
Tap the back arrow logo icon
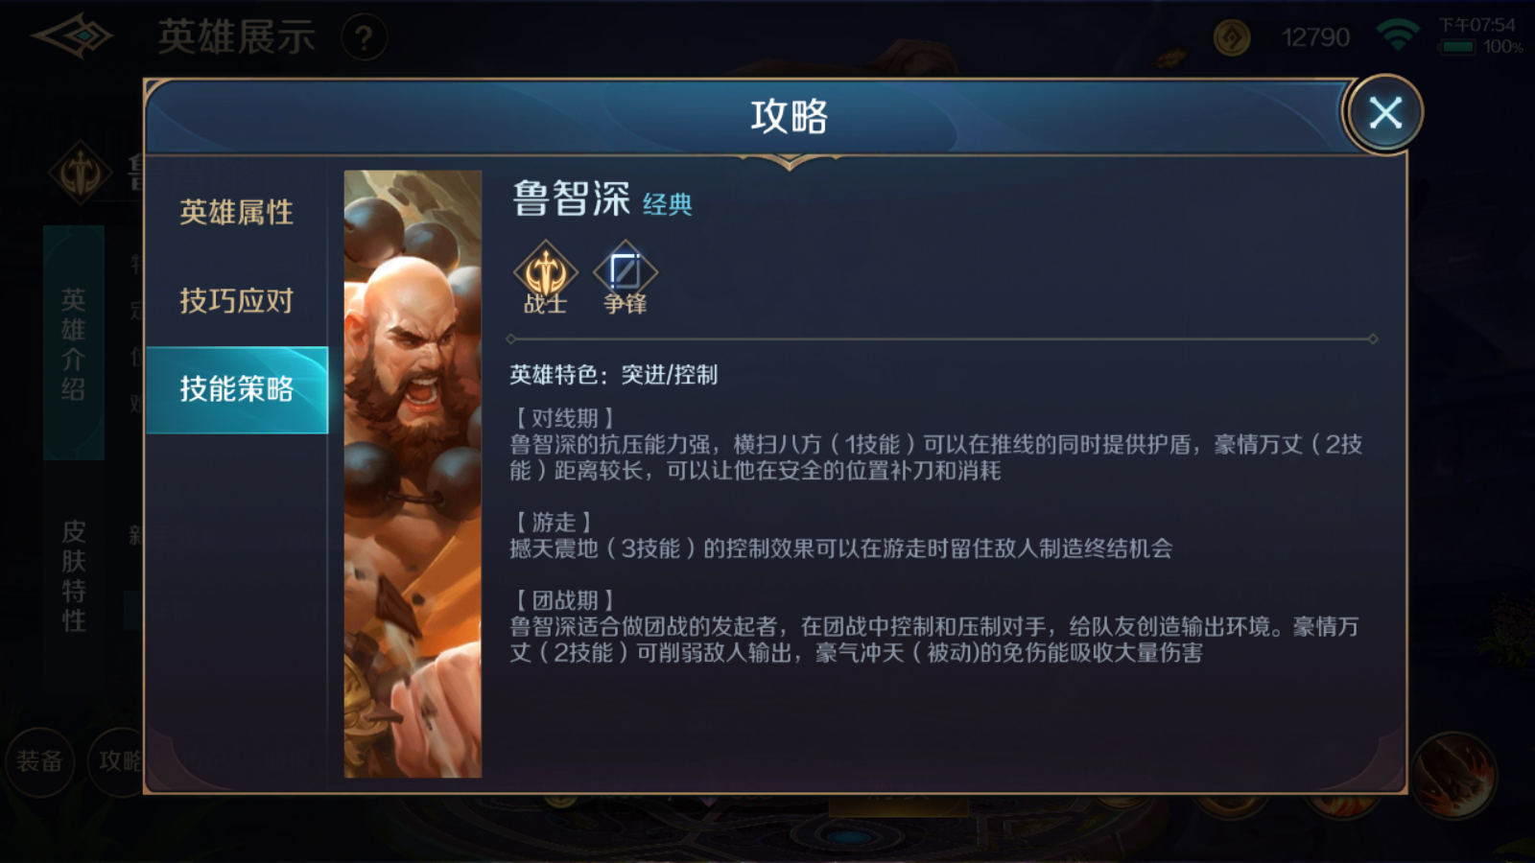click(x=73, y=36)
